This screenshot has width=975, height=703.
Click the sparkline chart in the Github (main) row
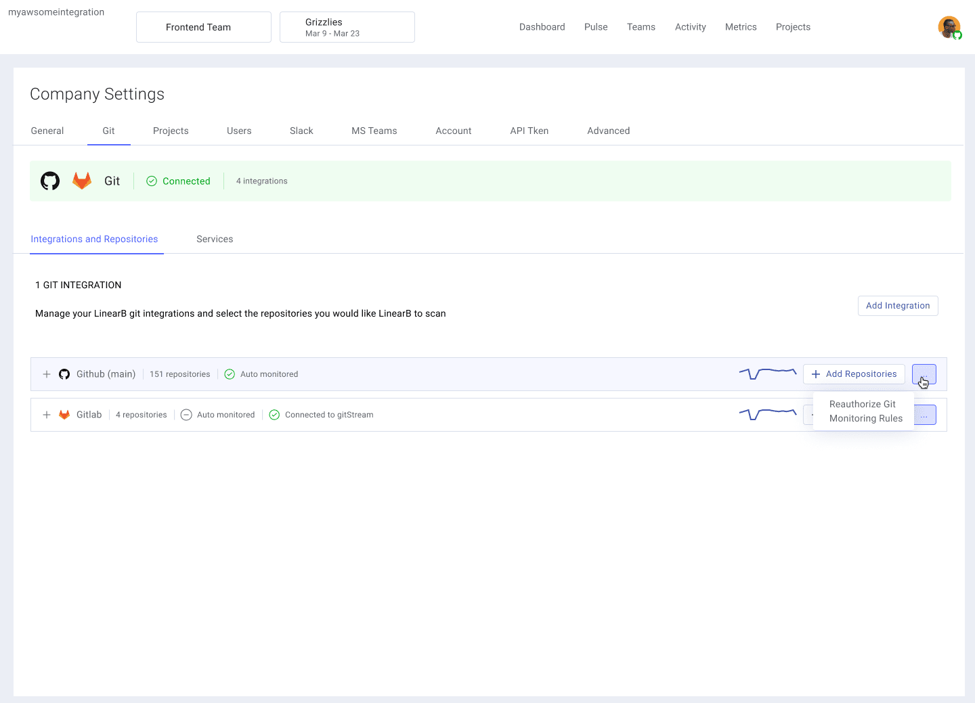tap(768, 373)
